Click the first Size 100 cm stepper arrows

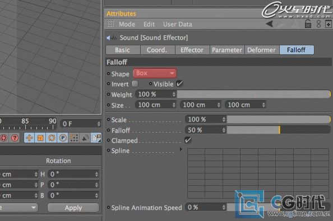point(174,105)
